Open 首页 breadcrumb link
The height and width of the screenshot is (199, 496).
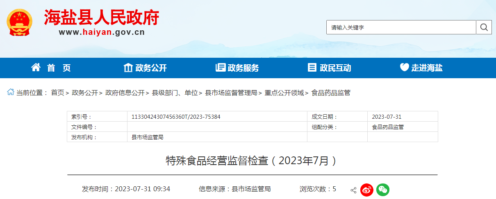point(57,93)
